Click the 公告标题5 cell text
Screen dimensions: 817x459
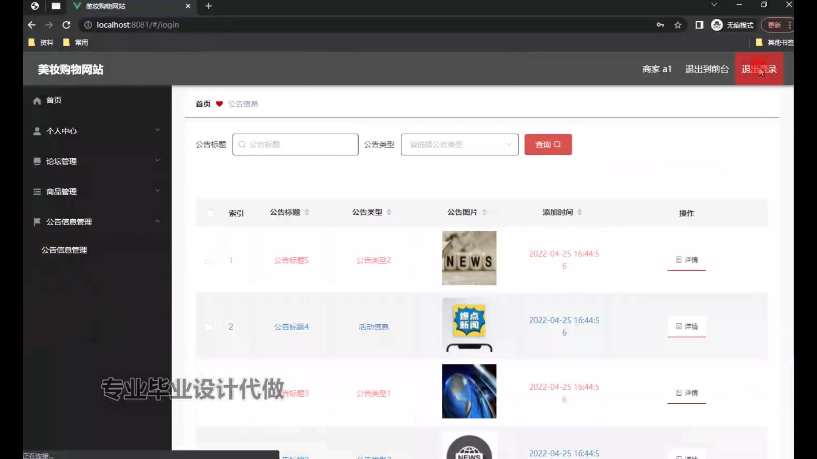pos(291,260)
